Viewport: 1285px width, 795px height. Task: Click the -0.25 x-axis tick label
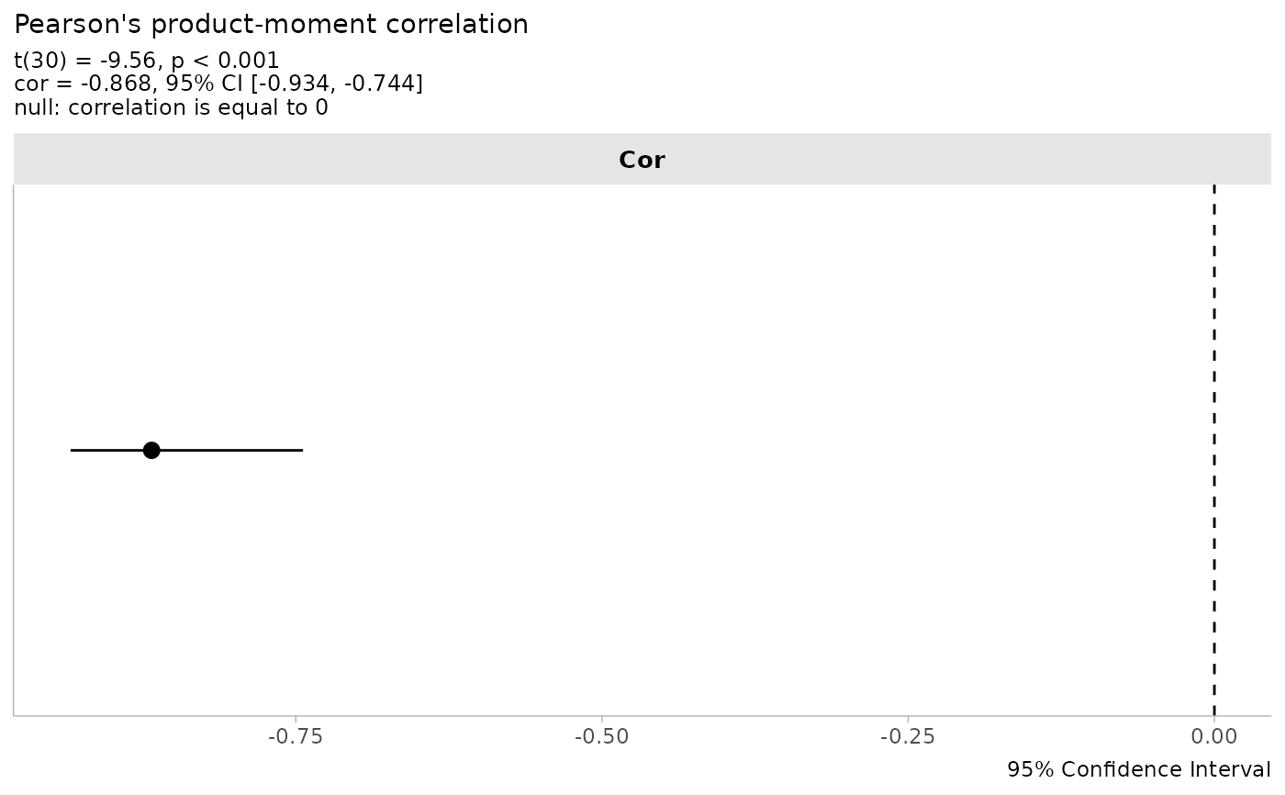click(x=908, y=738)
